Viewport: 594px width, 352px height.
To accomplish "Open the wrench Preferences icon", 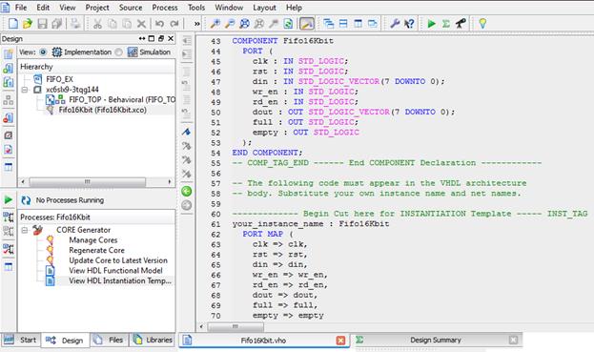I will (x=395, y=24).
